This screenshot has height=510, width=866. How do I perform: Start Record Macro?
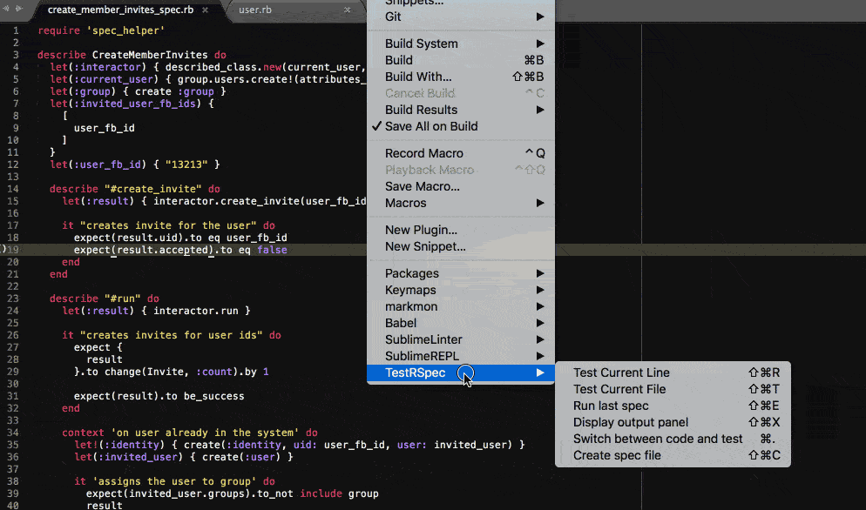pyautogui.click(x=461, y=153)
